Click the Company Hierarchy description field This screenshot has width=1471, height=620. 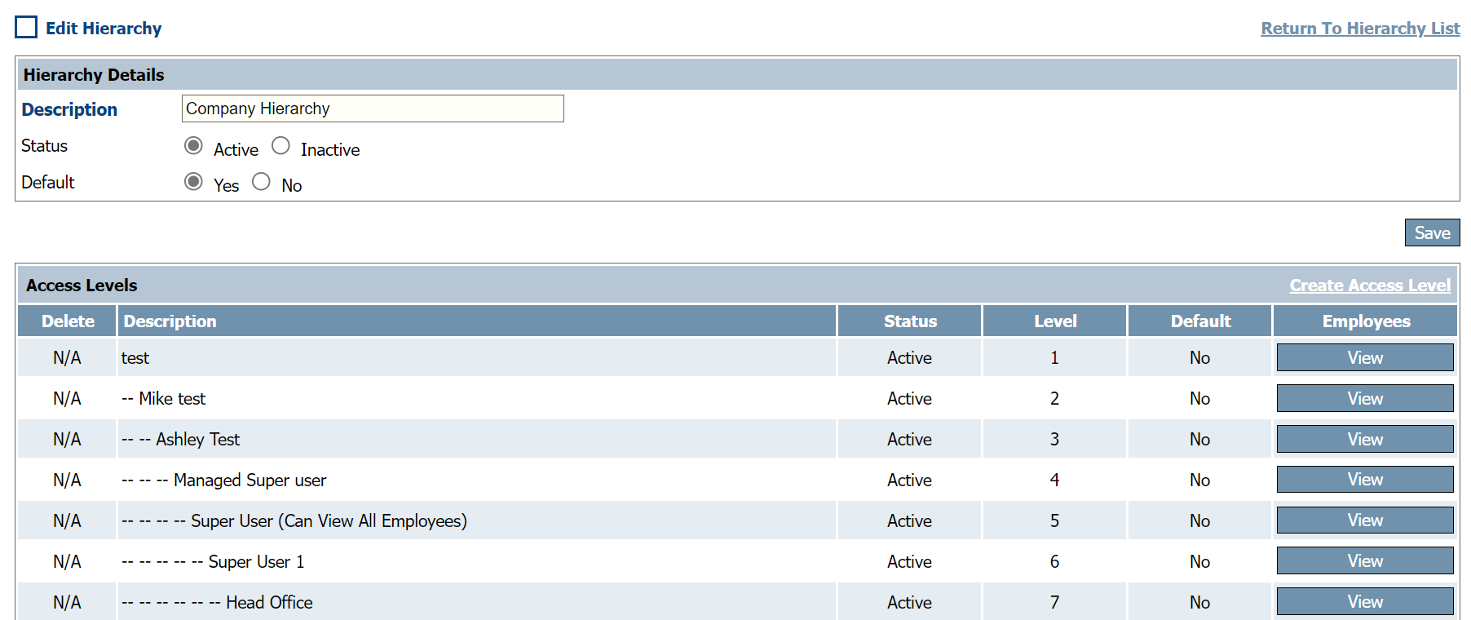(x=373, y=108)
